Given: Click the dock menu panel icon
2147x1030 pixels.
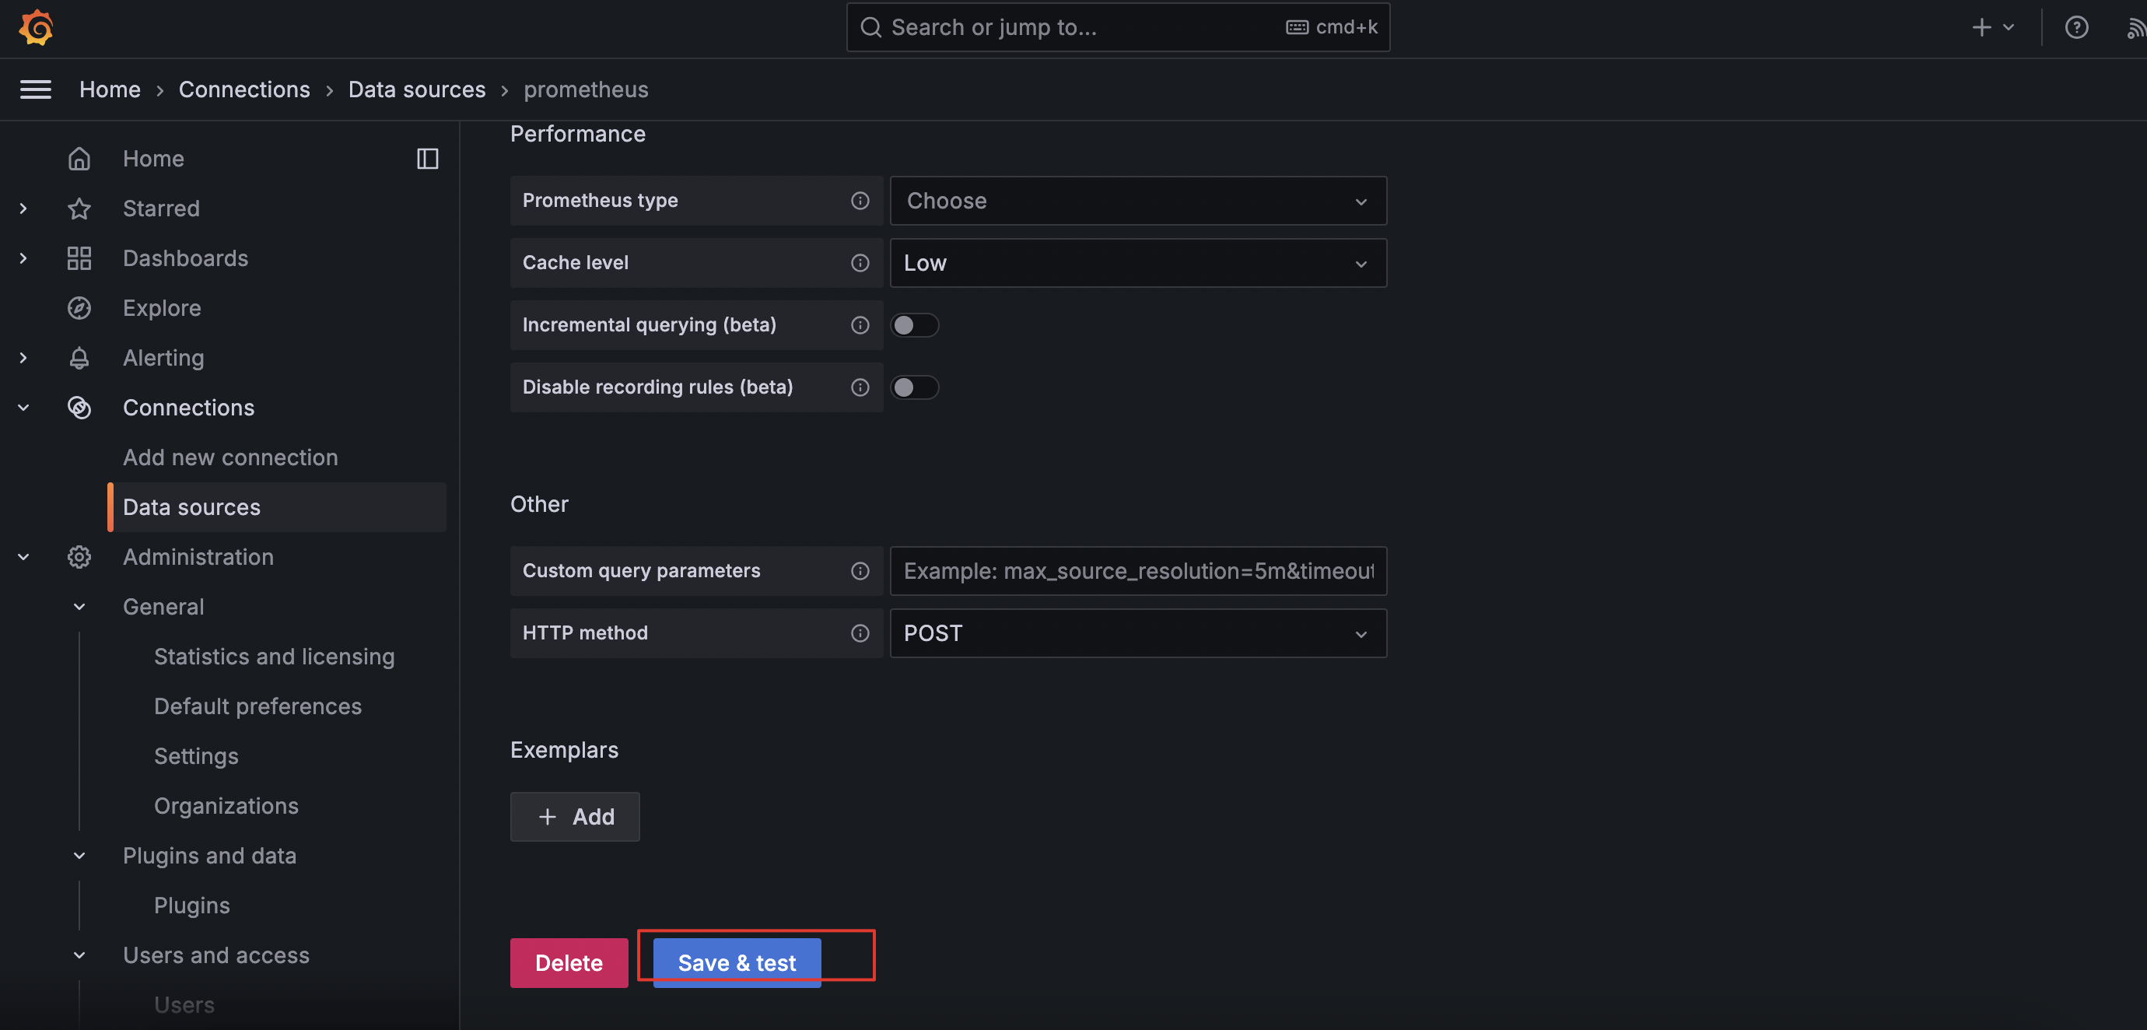Looking at the screenshot, I should pos(428,159).
